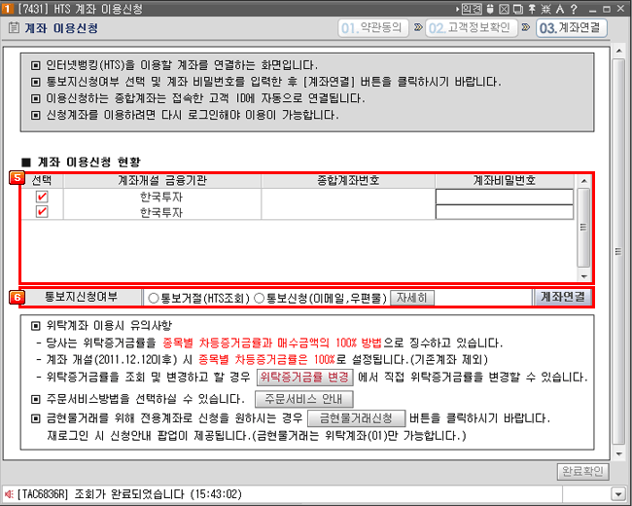Click the 계좌연결 button
This screenshot has height=506, width=632.
pyautogui.click(x=563, y=297)
